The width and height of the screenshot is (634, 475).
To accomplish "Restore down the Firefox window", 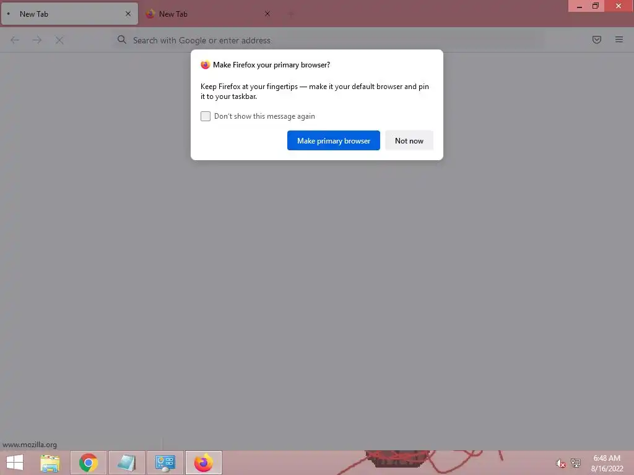I will point(596,6).
